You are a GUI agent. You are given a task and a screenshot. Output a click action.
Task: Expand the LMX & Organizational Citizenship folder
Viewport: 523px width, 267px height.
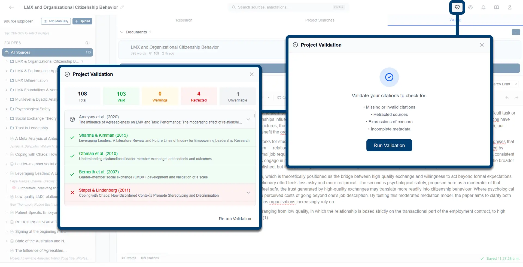coord(7,61)
